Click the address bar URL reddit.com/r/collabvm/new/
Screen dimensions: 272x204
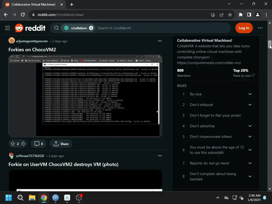click(61, 15)
